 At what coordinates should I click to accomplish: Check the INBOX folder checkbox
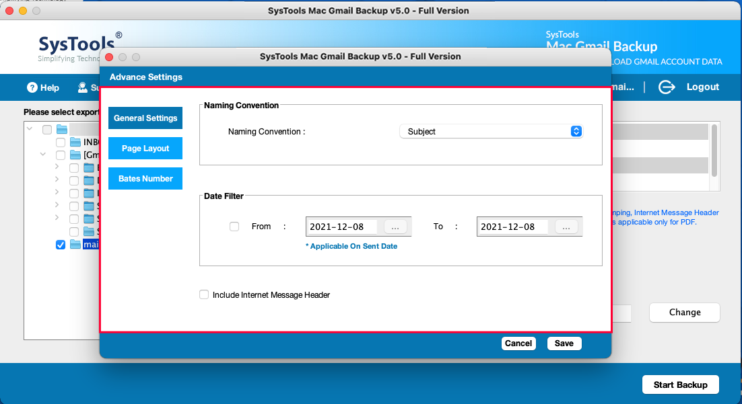pyautogui.click(x=61, y=143)
